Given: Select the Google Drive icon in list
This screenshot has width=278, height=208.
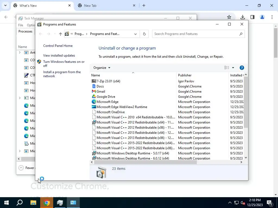Looking at the screenshot, I should [94, 97].
